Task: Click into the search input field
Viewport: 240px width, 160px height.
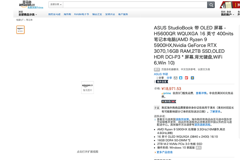Action: (135, 5)
